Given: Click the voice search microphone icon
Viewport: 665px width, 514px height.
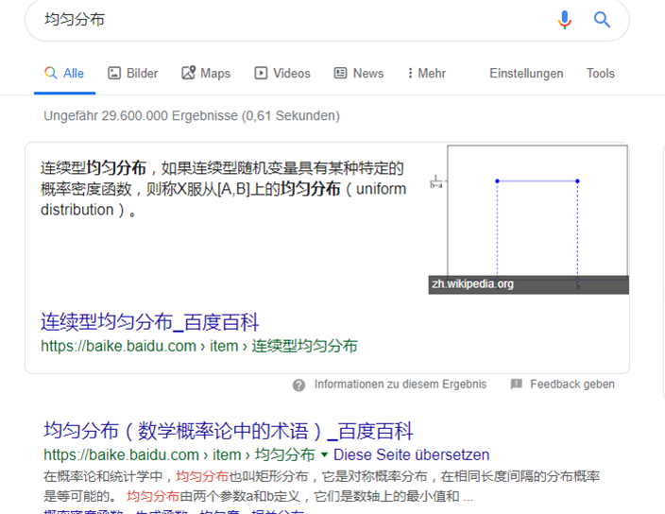Looking at the screenshot, I should (x=565, y=20).
